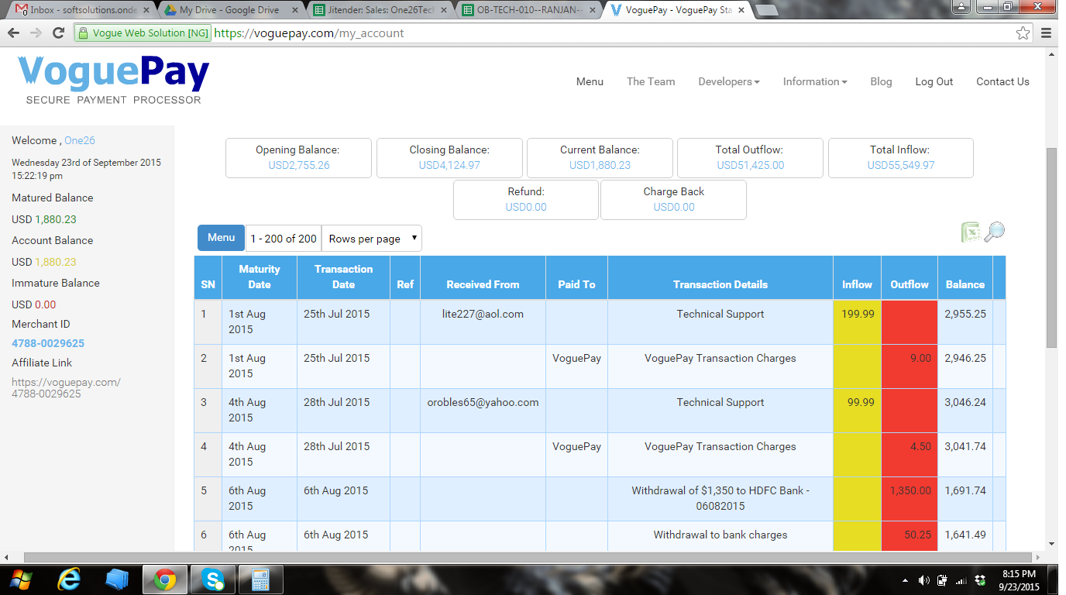The width and height of the screenshot is (1066, 595).
Task: Click Opening Balance USD2,755.26 box
Action: pyautogui.click(x=298, y=158)
